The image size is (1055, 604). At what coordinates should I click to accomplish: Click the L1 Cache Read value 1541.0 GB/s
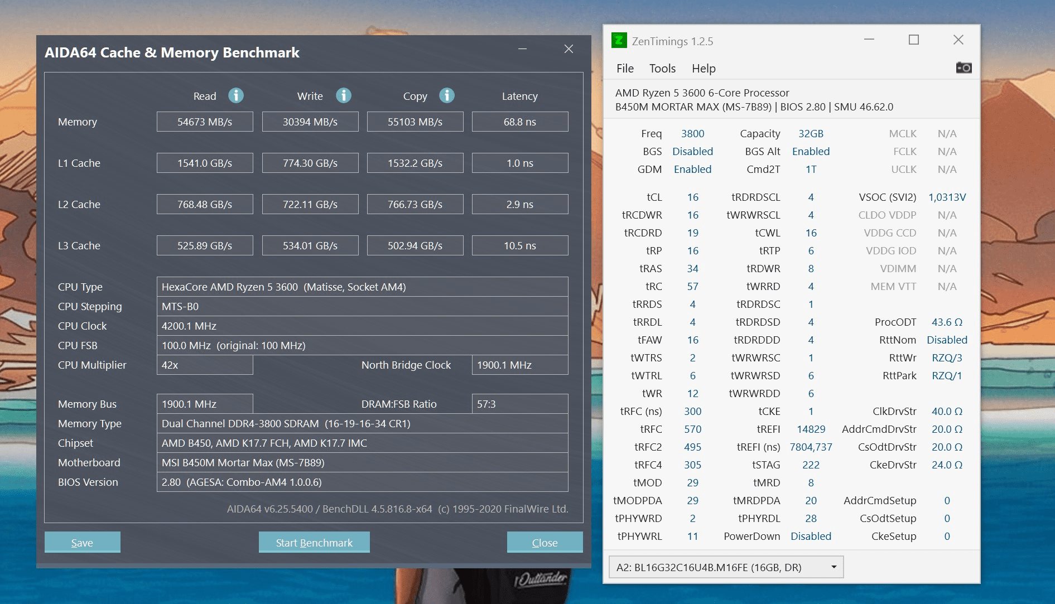pyautogui.click(x=205, y=163)
